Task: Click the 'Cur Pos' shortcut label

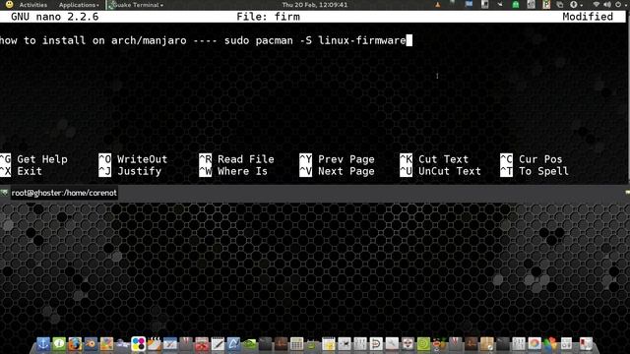Action: point(540,159)
